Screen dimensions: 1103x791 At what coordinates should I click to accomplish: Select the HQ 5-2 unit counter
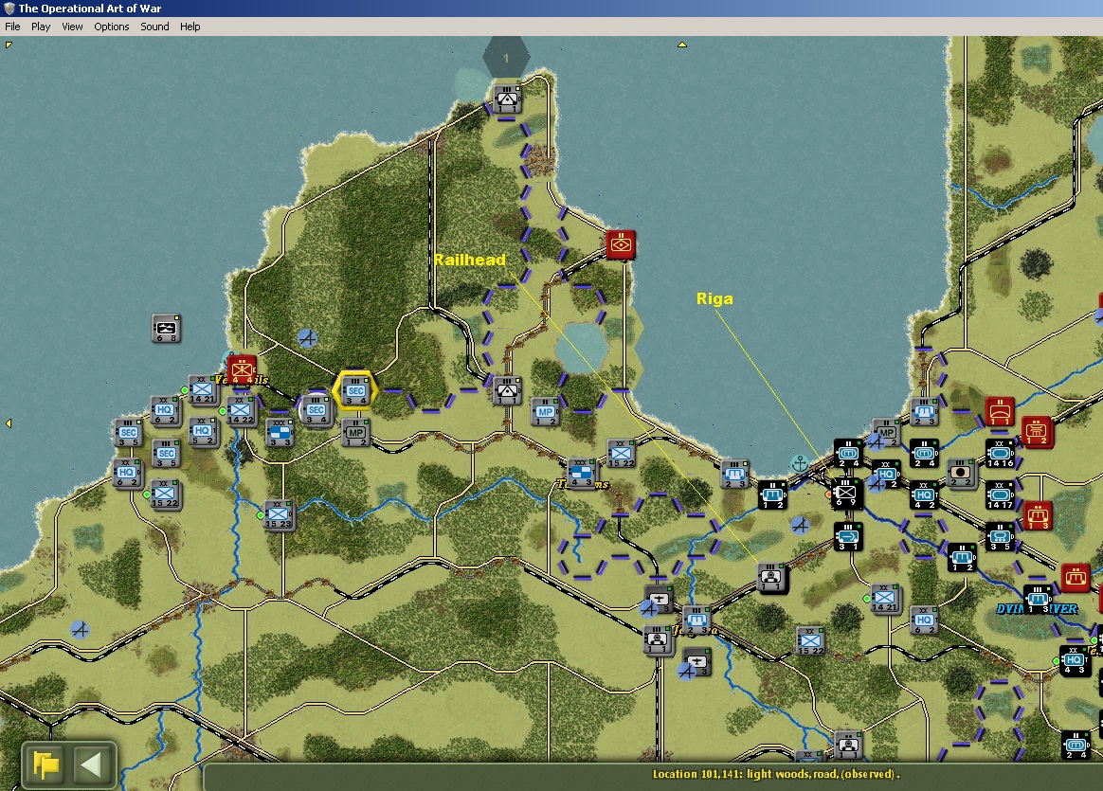pyautogui.click(x=203, y=431)
